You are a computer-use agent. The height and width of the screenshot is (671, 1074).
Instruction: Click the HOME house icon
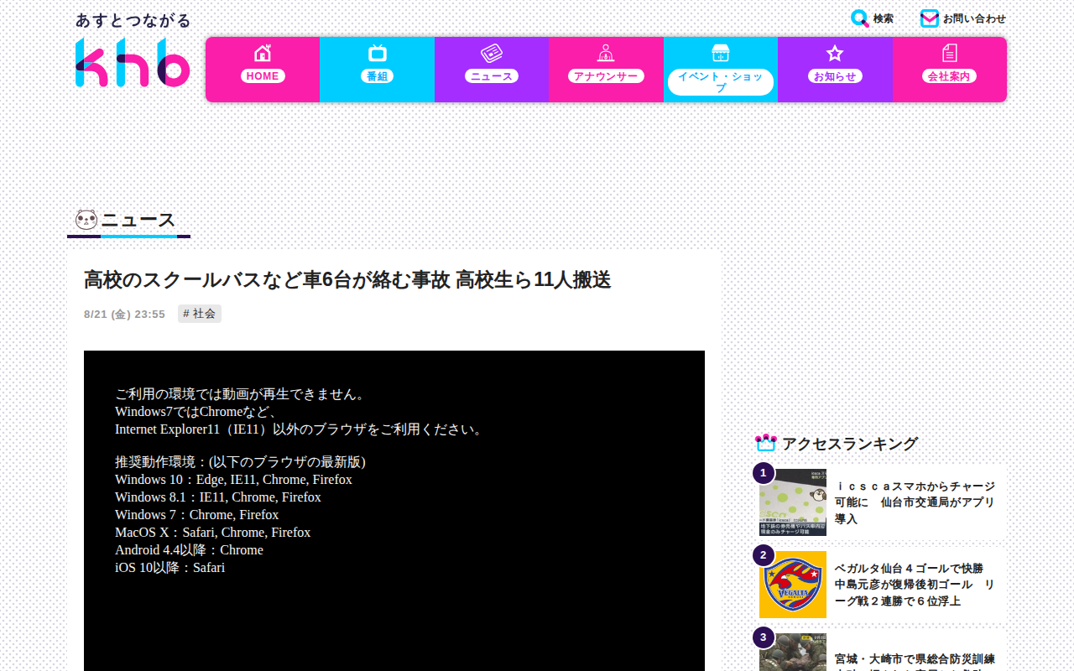[x=263, y=53]
